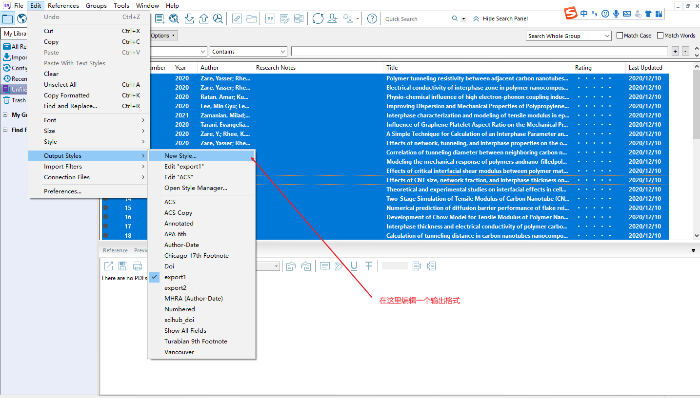Open the Help question mark icon

point(372,19)
